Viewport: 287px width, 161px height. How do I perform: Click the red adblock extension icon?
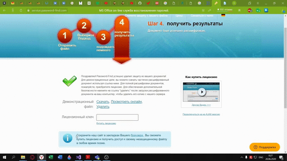(x=250, y=10)
